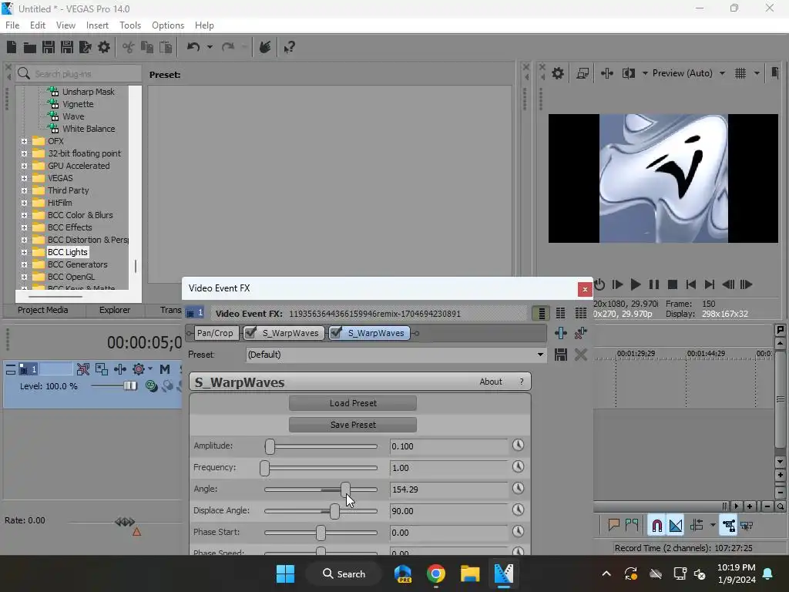The width and height of the screenshot is (789, 592).
Task: Click Play from Start button
Action: click(617, 284)
